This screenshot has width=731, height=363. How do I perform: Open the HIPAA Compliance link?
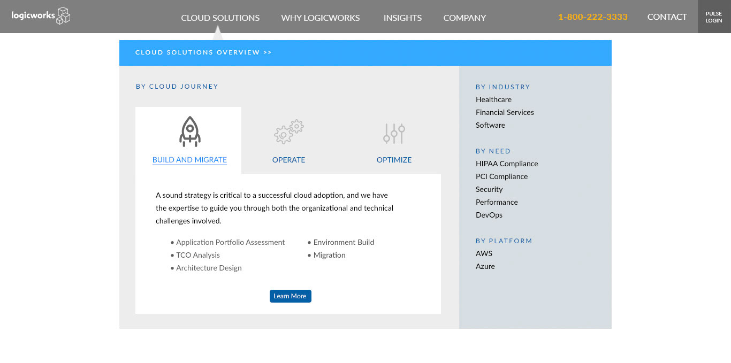pos(507,164)
